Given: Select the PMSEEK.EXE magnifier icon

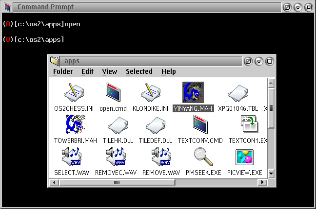Looking at the screenshot, I should pyautogui.click(x=203, y=157).
